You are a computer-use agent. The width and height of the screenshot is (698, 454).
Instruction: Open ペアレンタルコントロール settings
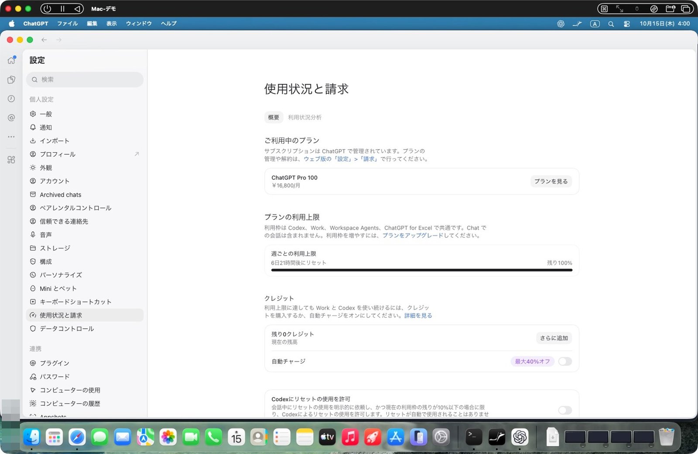click(85, 208)
